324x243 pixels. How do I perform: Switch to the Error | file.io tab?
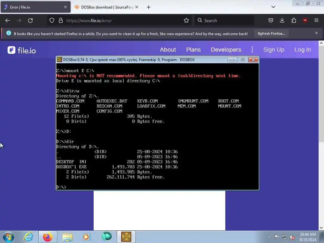pyautogui.click(x=35, y=7)
